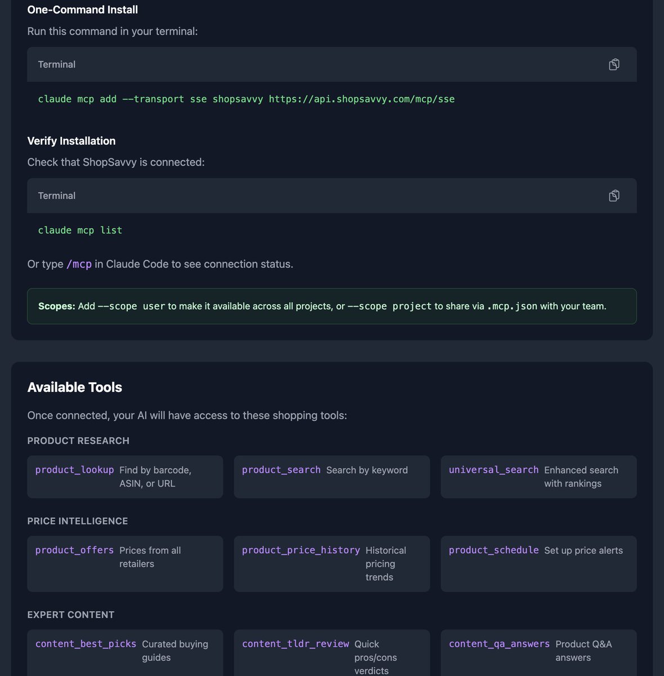Copy the claude mcp add install command
Viewport: 664px width, 676px height.
pos(614,64)
